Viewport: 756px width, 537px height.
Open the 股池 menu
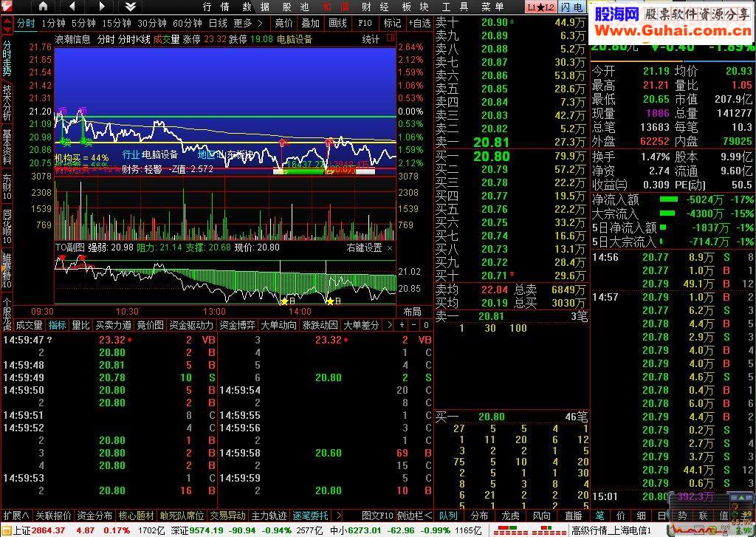(295, 7)
